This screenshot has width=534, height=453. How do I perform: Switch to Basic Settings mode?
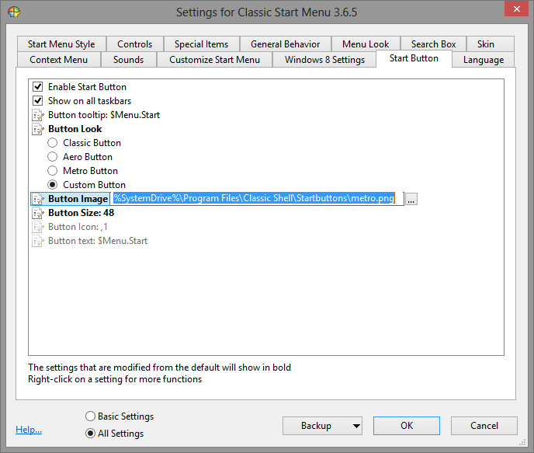[90, 416]
